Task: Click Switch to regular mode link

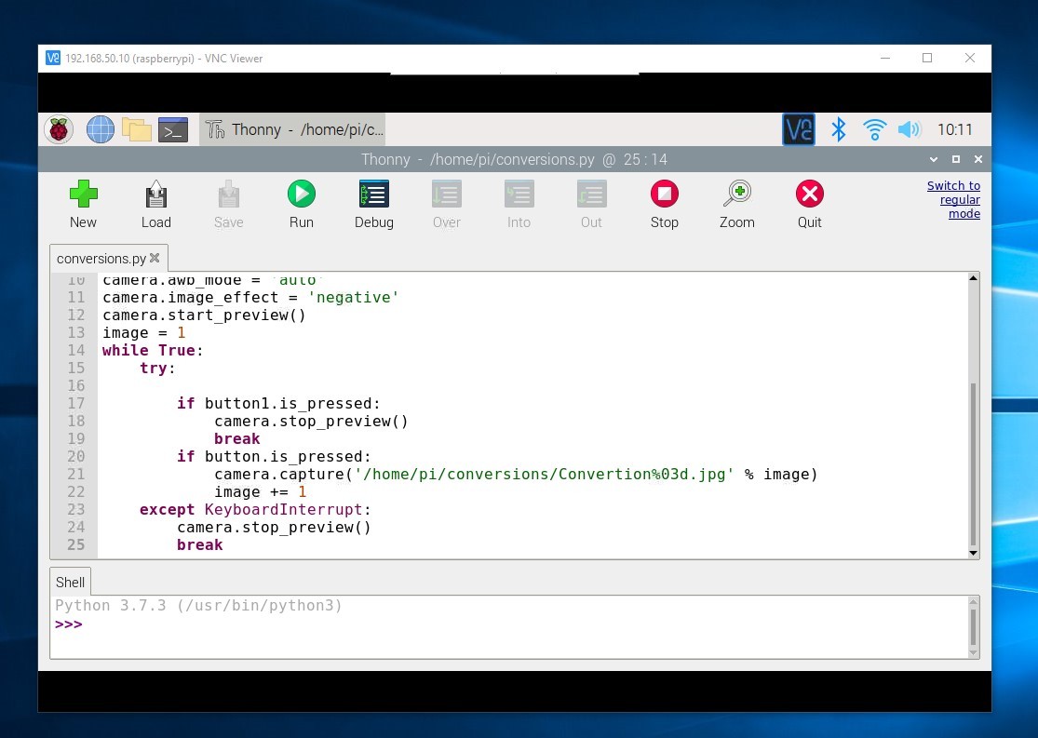Action: tap(953, 200)
